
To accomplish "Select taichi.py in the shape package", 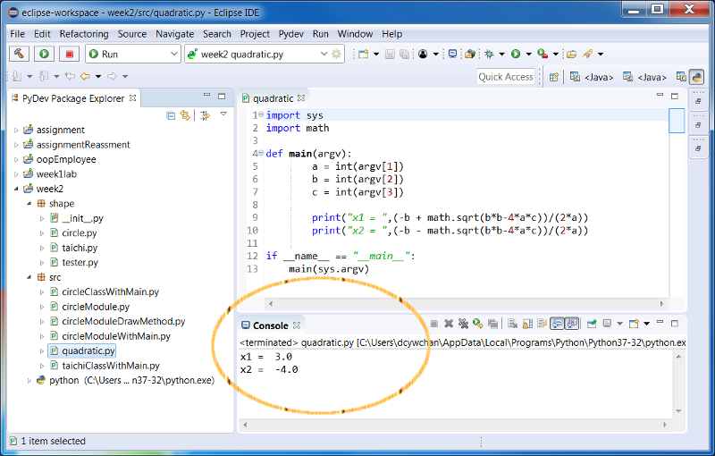I will (x=80, y=248).
